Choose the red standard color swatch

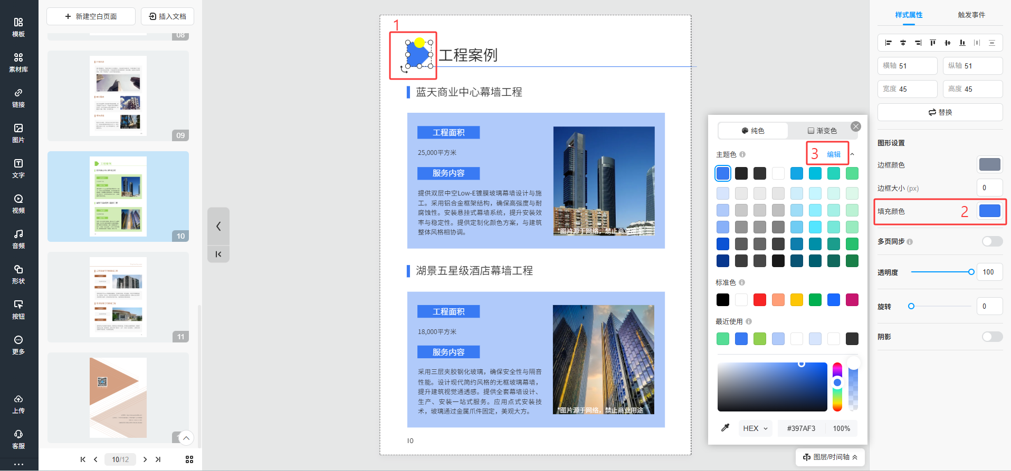[759, 300]
